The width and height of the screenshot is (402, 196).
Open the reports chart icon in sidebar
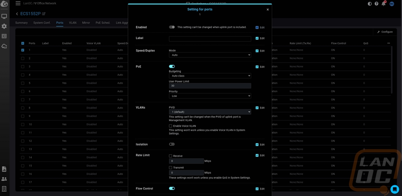4,169
